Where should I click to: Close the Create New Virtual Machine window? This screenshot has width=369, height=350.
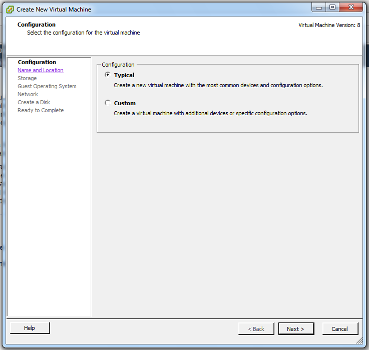click(x=351, y=8)
